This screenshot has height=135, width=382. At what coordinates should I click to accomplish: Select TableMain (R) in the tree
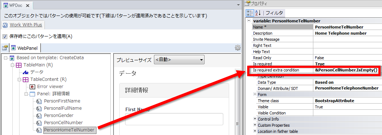pos(38,65)
